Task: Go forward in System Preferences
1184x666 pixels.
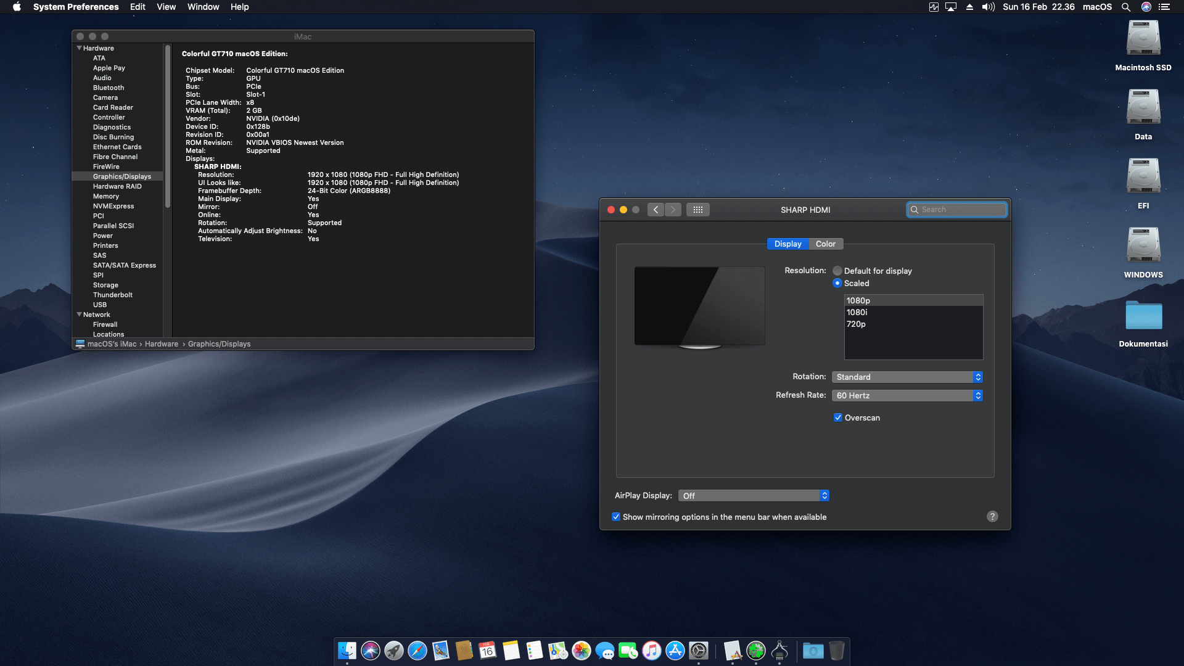Action: click(x=673, y=210)
